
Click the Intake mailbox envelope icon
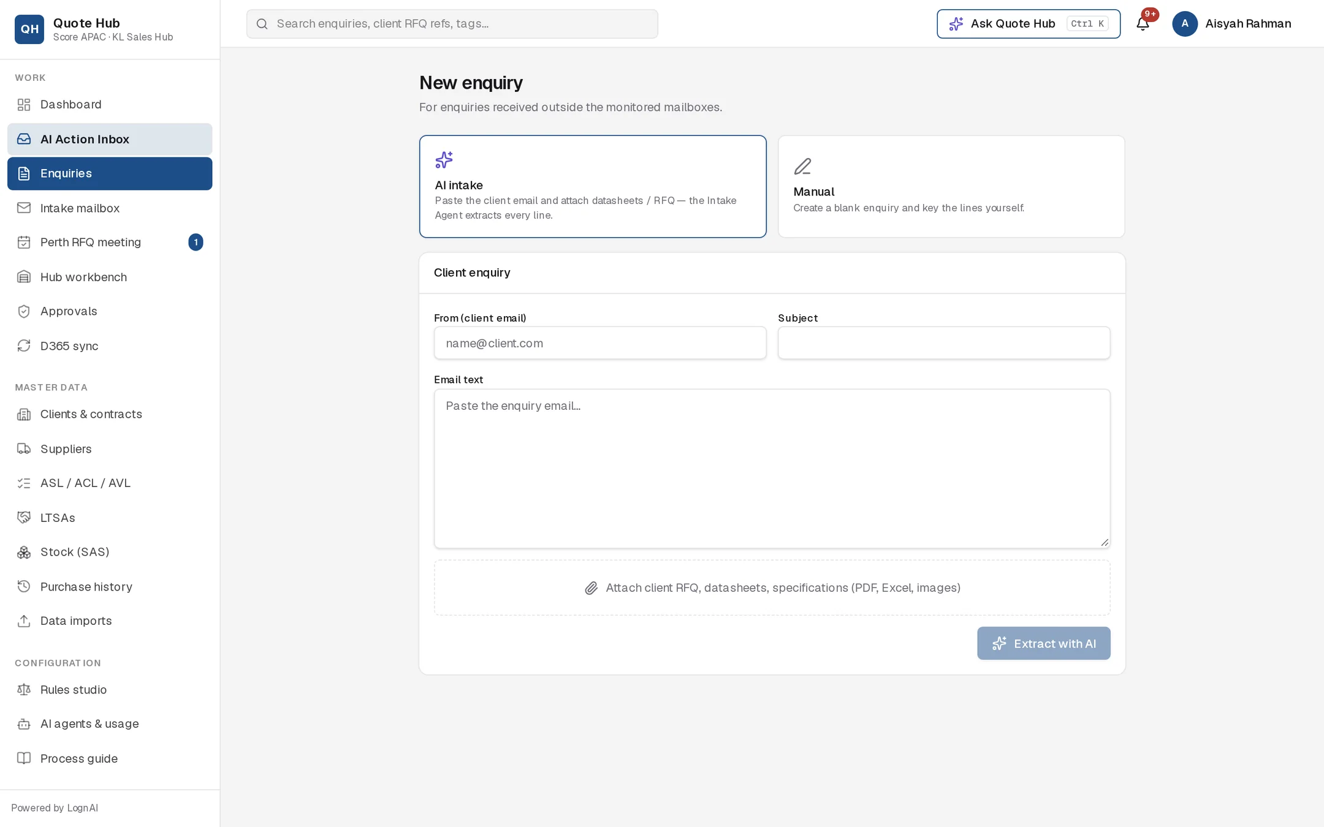(24, 208)
